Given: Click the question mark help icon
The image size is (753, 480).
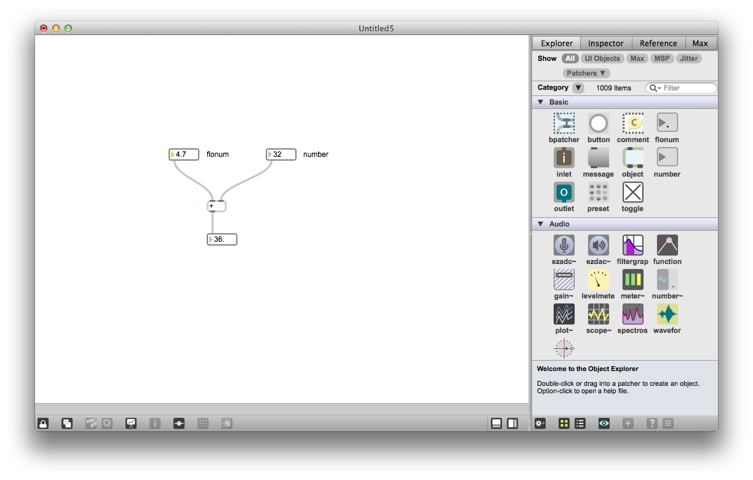Looking at the screenshot, I should (652, 423).
